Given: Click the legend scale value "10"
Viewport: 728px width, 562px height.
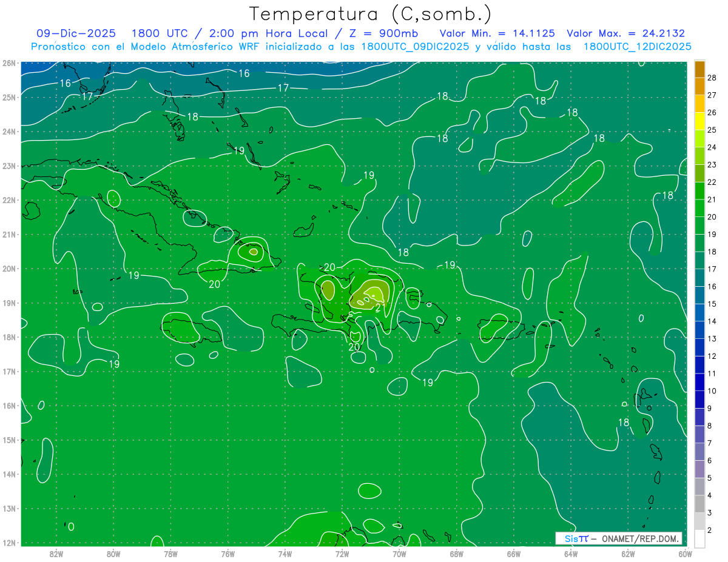Looking at the screenshot, I should 712,390.
